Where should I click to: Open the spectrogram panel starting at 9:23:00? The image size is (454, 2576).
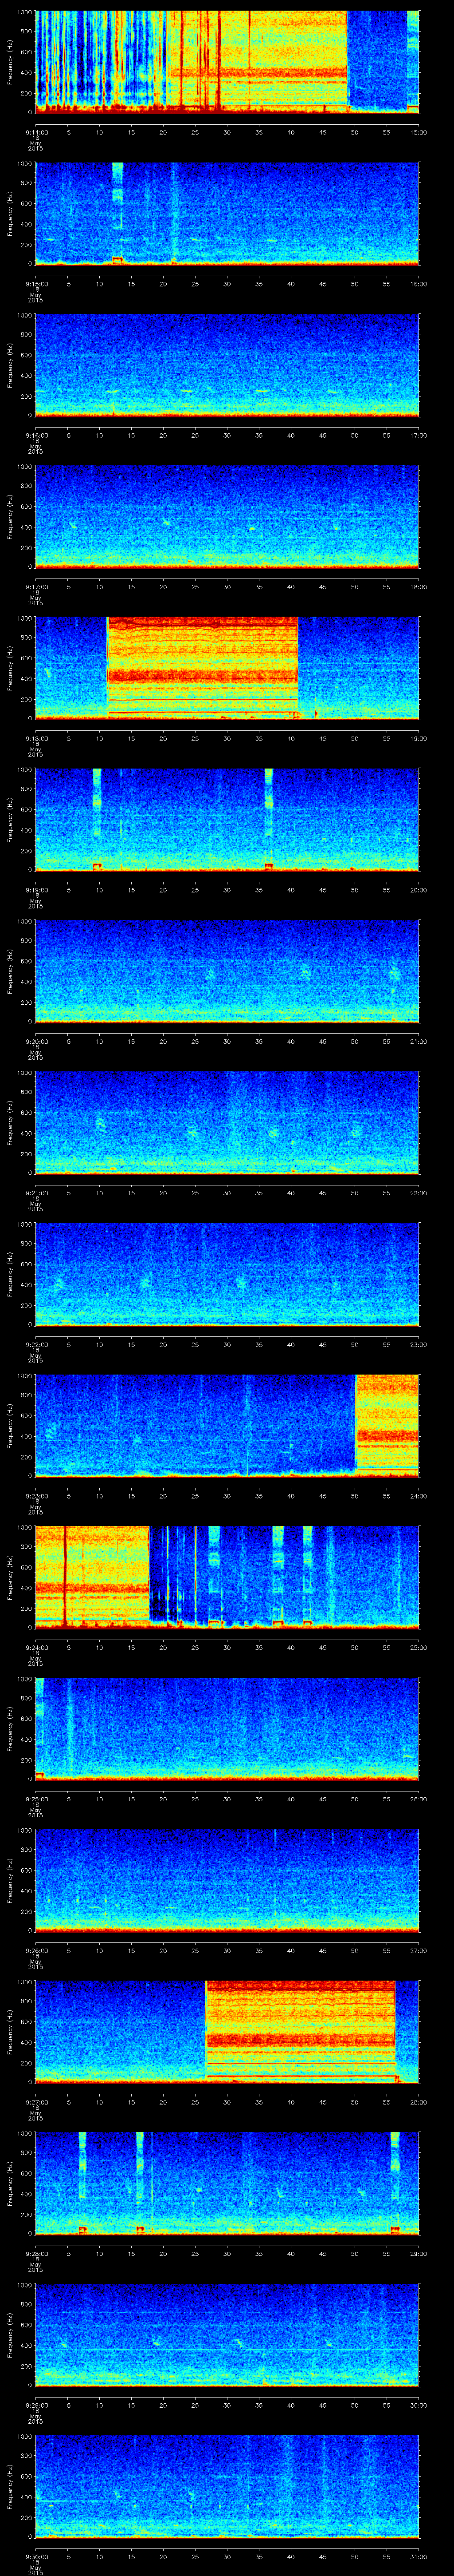point(227,1425)
